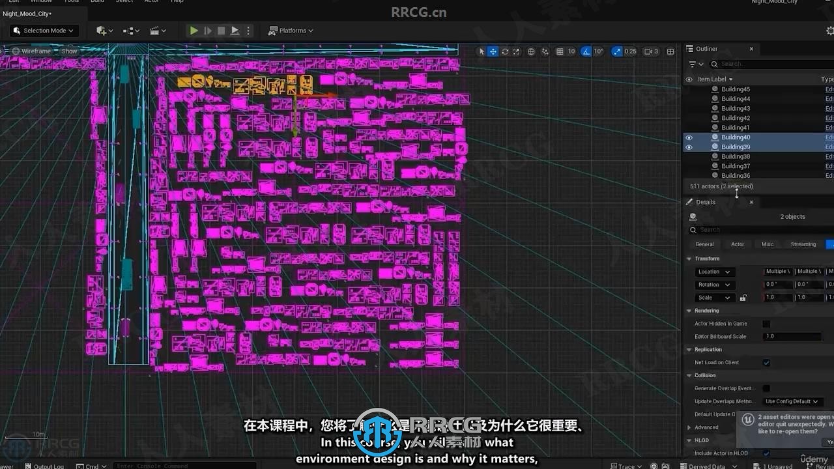Open the Wireframe view mode menu

pyautogui.click(x=31, y=51)
